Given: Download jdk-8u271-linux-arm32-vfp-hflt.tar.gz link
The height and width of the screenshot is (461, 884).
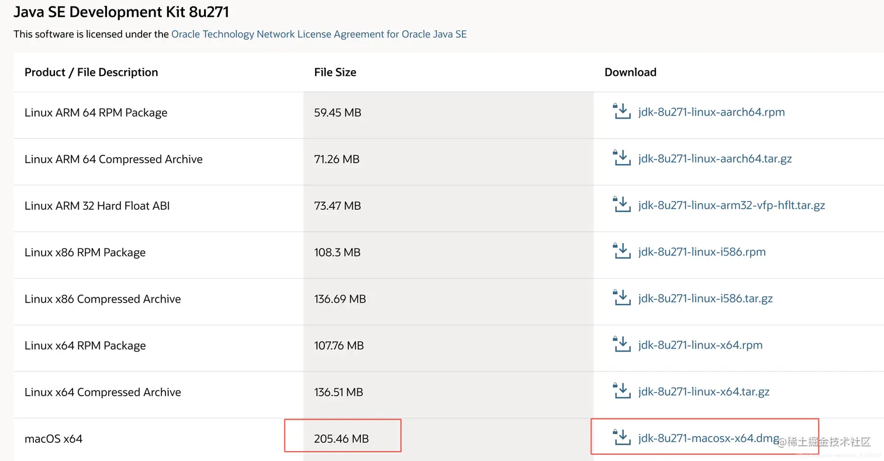Looking at the screenshot, I should tap(732, 206).
